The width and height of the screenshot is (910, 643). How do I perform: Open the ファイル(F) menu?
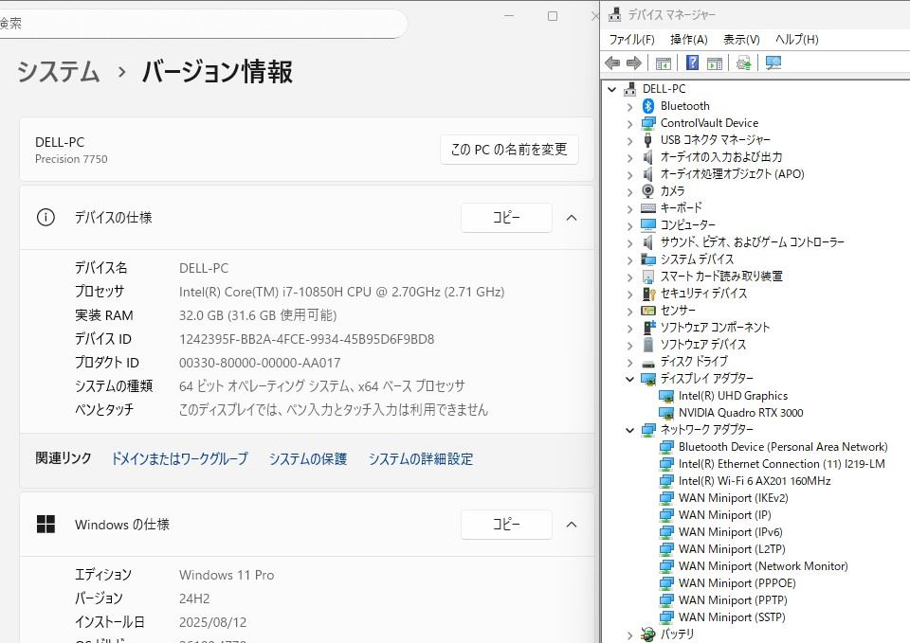pos(632,40)
